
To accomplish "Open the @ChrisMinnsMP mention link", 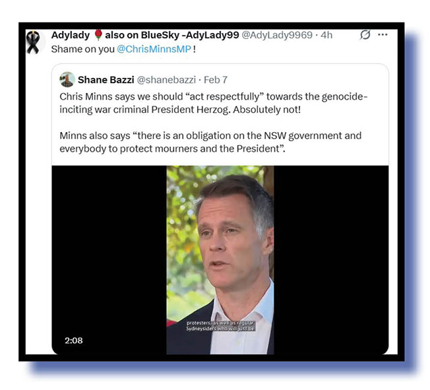I will coord(154,49).
